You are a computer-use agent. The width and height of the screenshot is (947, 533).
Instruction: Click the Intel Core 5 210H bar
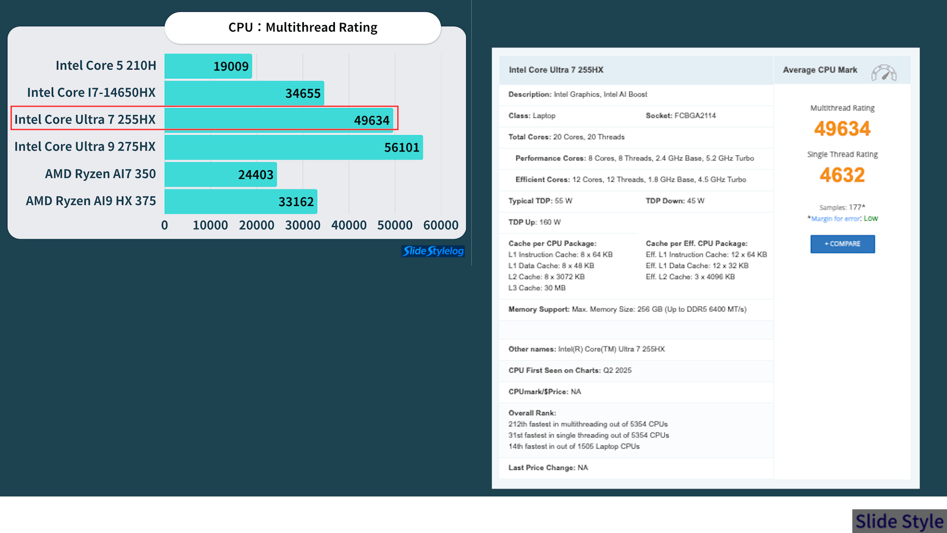click(208, 66)
